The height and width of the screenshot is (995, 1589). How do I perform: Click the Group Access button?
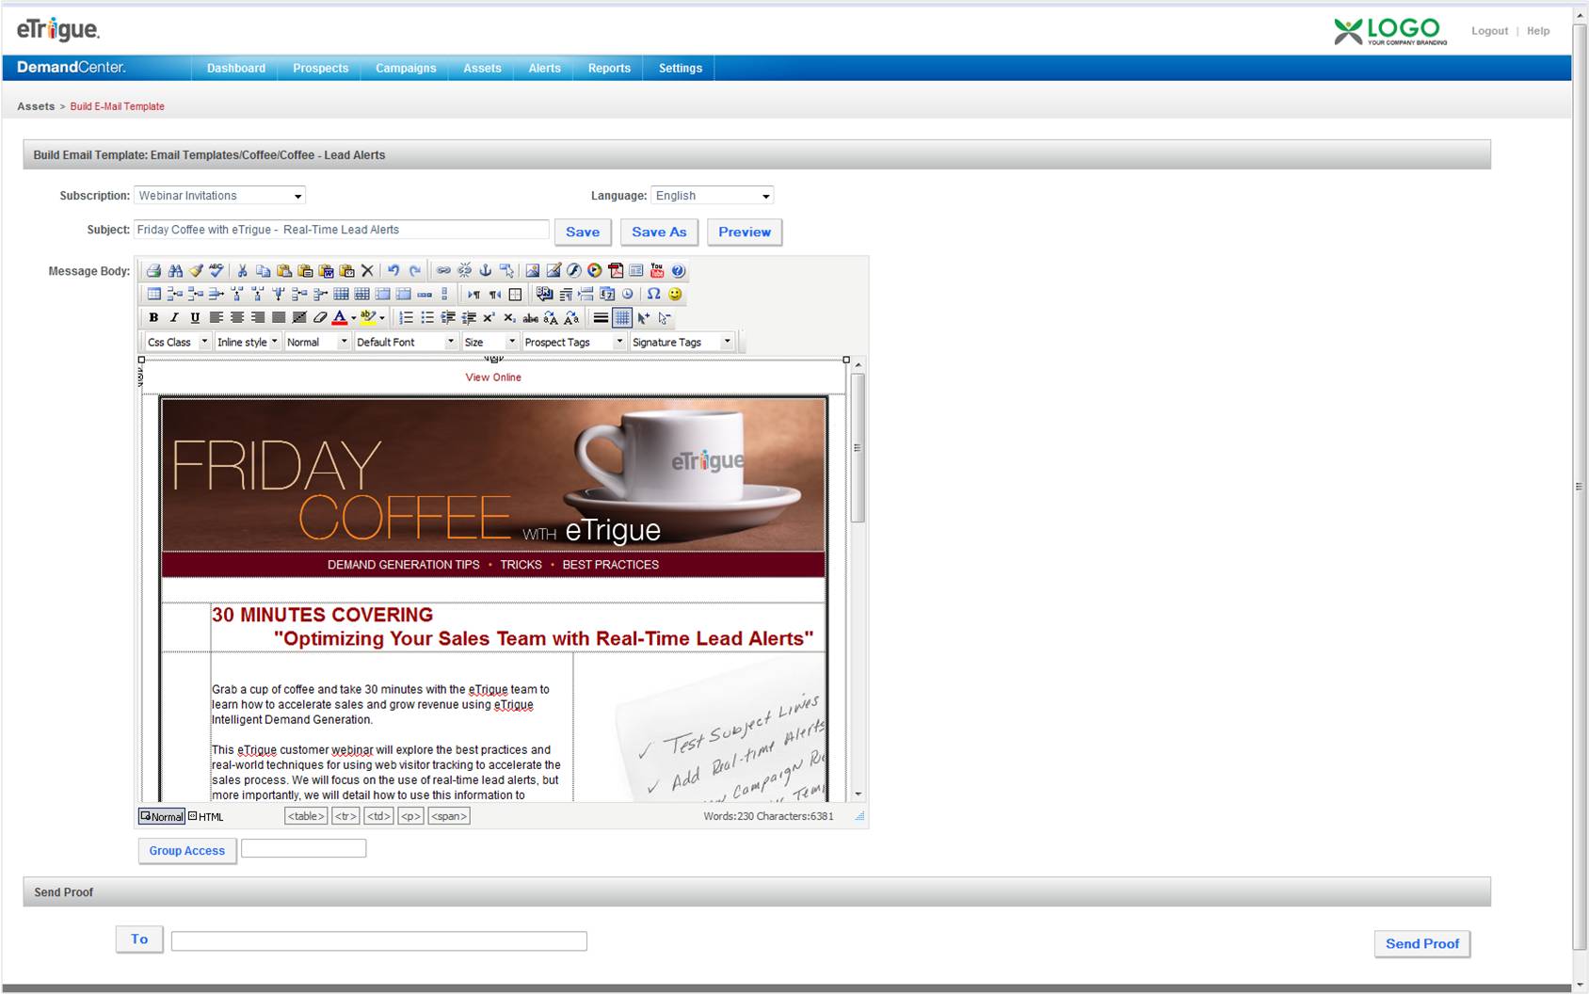tap(187, 851)
